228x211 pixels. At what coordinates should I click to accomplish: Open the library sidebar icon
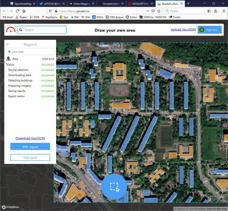(x=209, y=11)
